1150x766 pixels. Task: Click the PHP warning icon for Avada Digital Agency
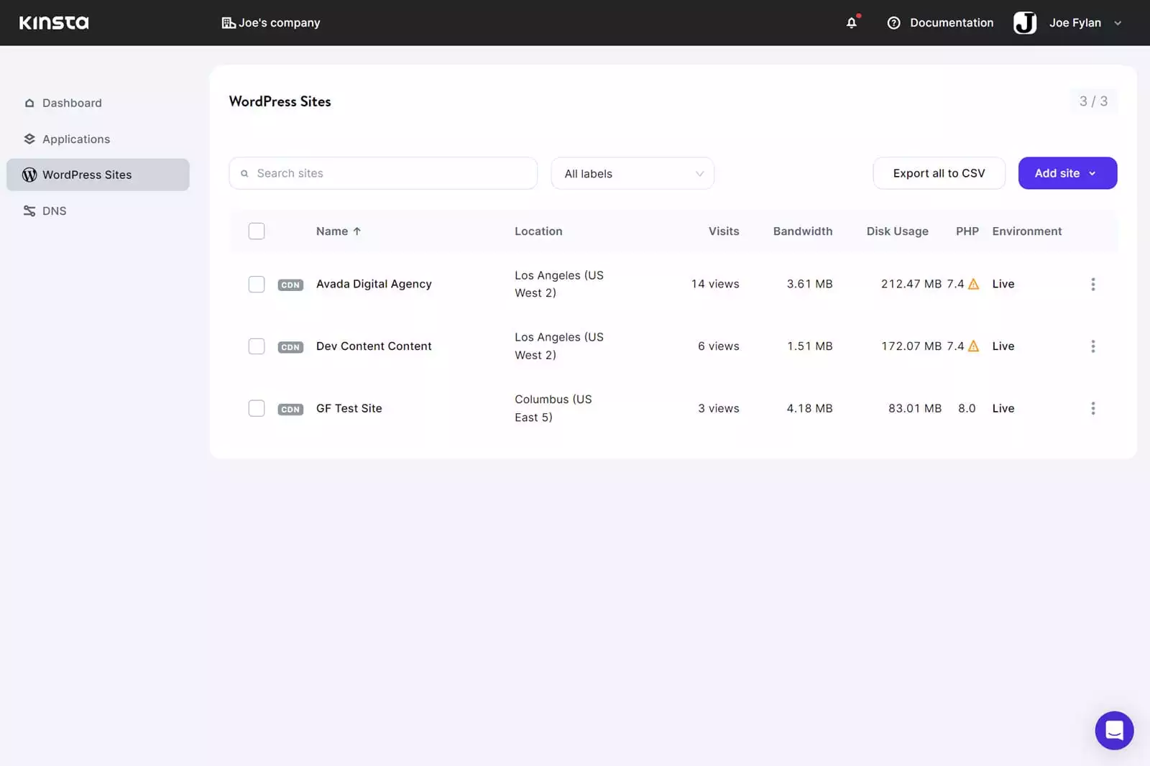973,284
